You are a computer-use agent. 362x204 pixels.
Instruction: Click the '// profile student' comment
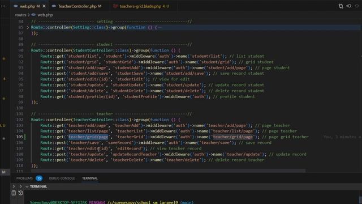tap(234, 96)
